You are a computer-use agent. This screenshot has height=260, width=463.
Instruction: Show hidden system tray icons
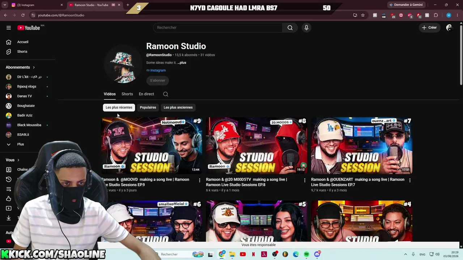click(405, 254)
